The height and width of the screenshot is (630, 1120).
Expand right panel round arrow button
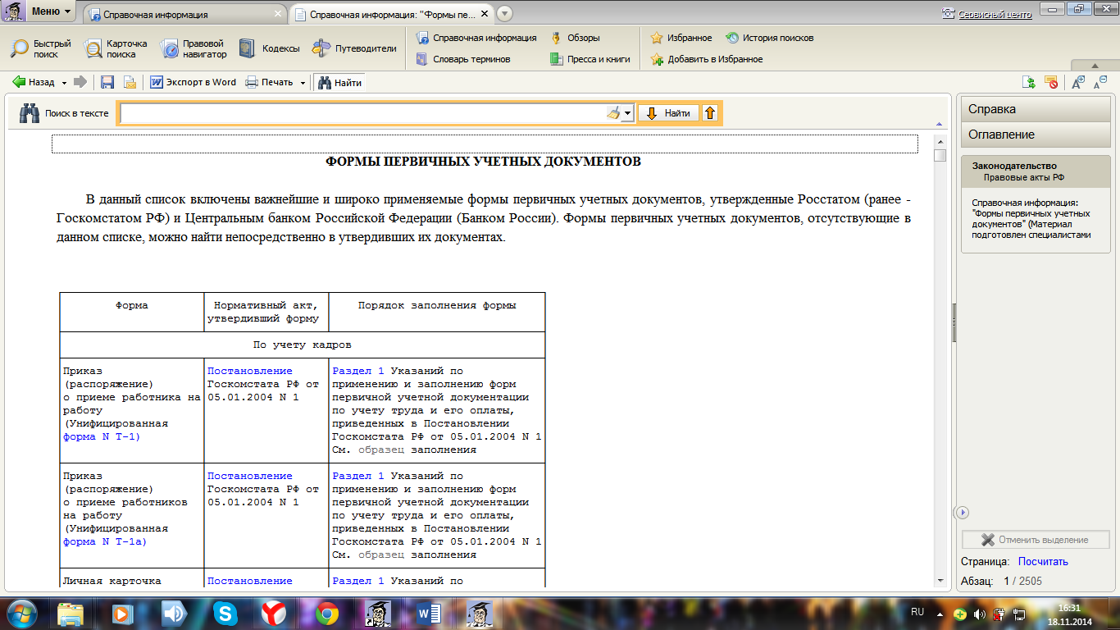point(963,512)
